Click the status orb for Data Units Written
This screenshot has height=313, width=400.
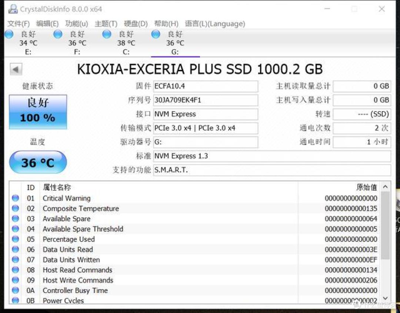pyautogui.click(x=16, y=259)
